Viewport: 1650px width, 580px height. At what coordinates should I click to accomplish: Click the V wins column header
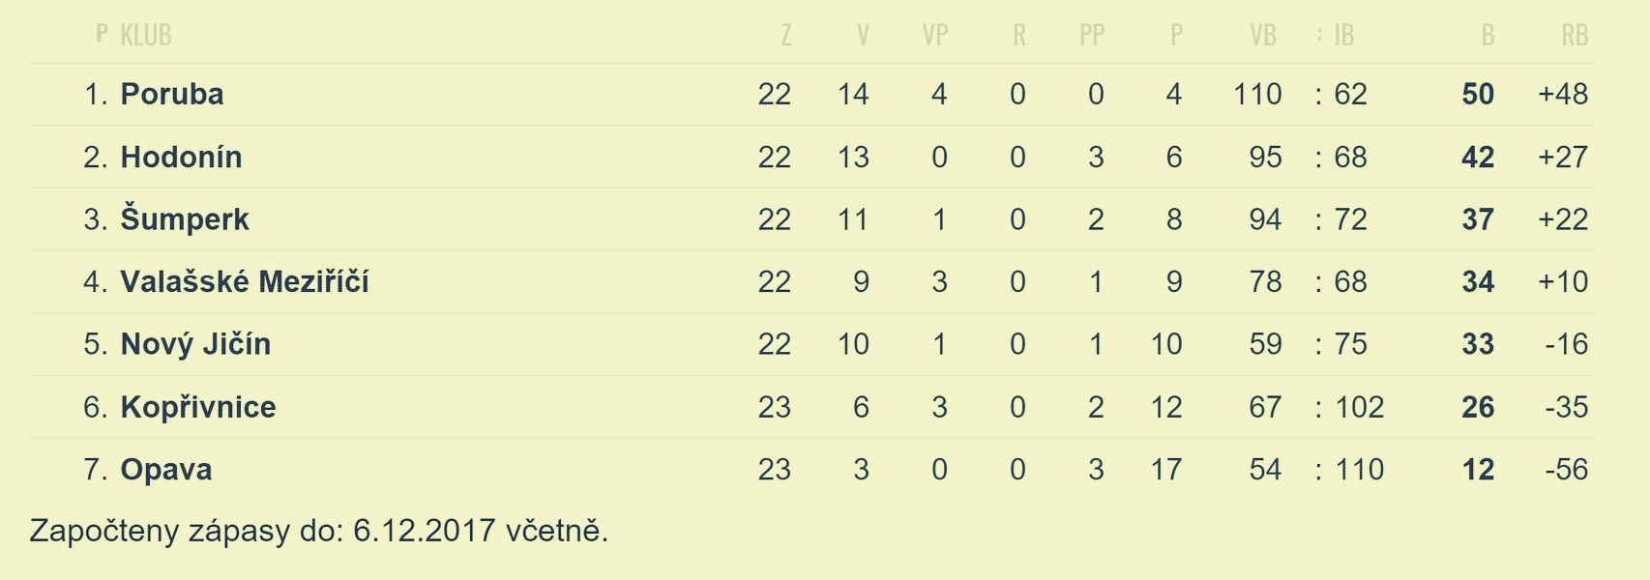863,36
